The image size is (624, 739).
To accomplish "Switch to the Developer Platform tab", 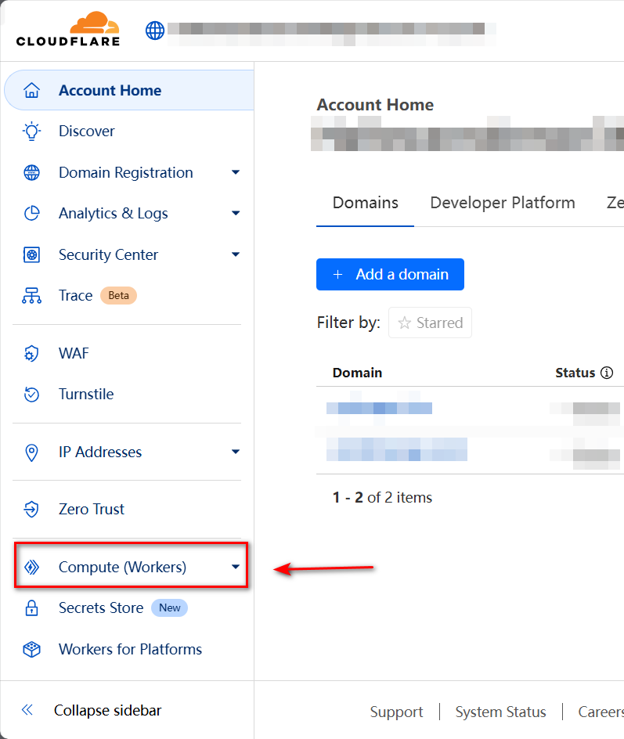I will pyautogui.click(x=503, y=204).
